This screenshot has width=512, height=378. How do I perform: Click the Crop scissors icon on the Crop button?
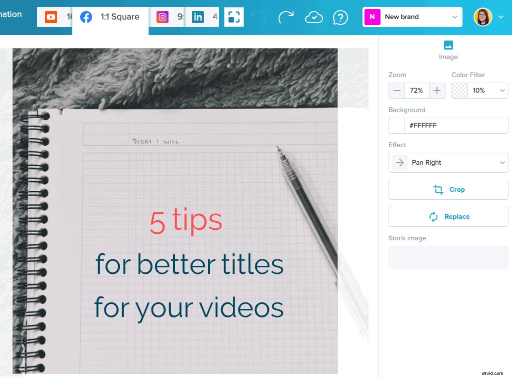tap(438, 190)
